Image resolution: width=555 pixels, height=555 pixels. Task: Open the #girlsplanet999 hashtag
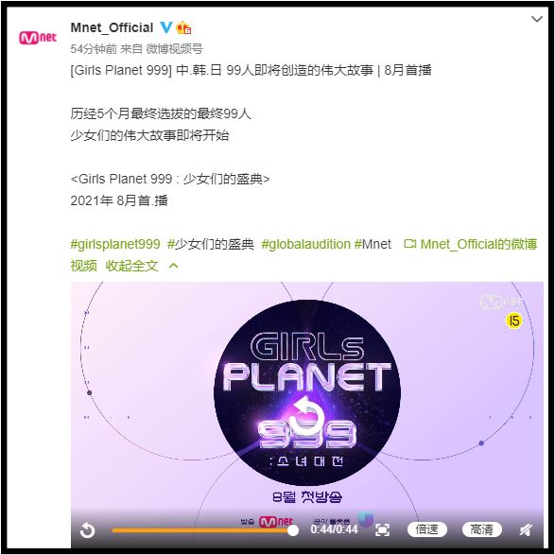point(115,244)
